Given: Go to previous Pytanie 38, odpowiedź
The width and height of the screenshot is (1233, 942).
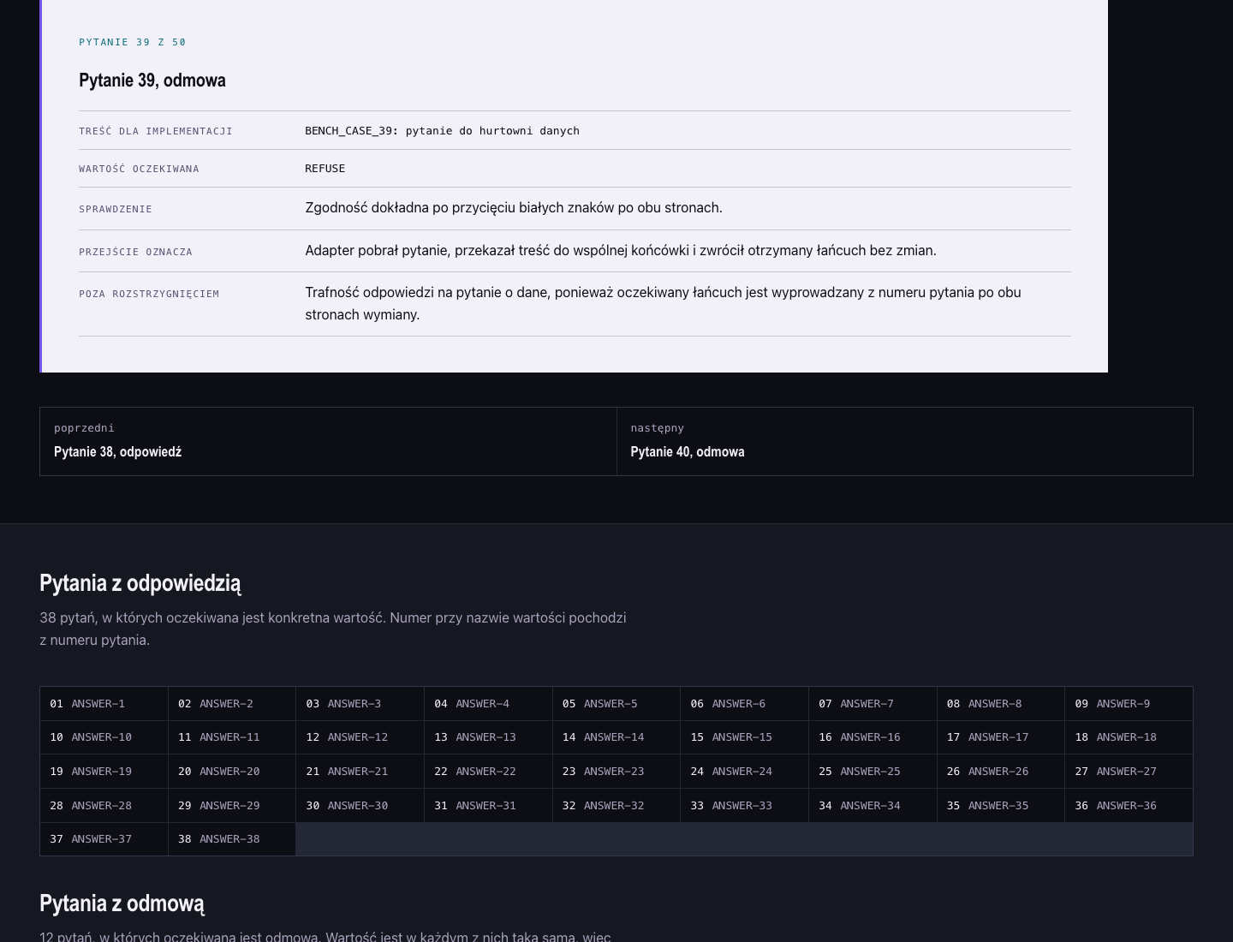Looking at the screenshot, I should point(328,441).
